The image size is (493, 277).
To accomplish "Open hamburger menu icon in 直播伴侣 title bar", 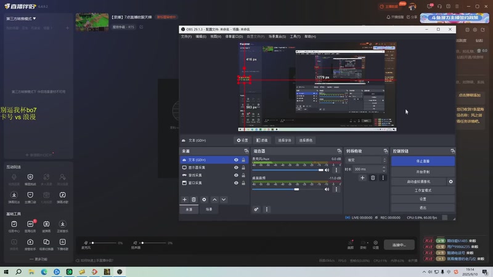I will click(x=457, y=6).
